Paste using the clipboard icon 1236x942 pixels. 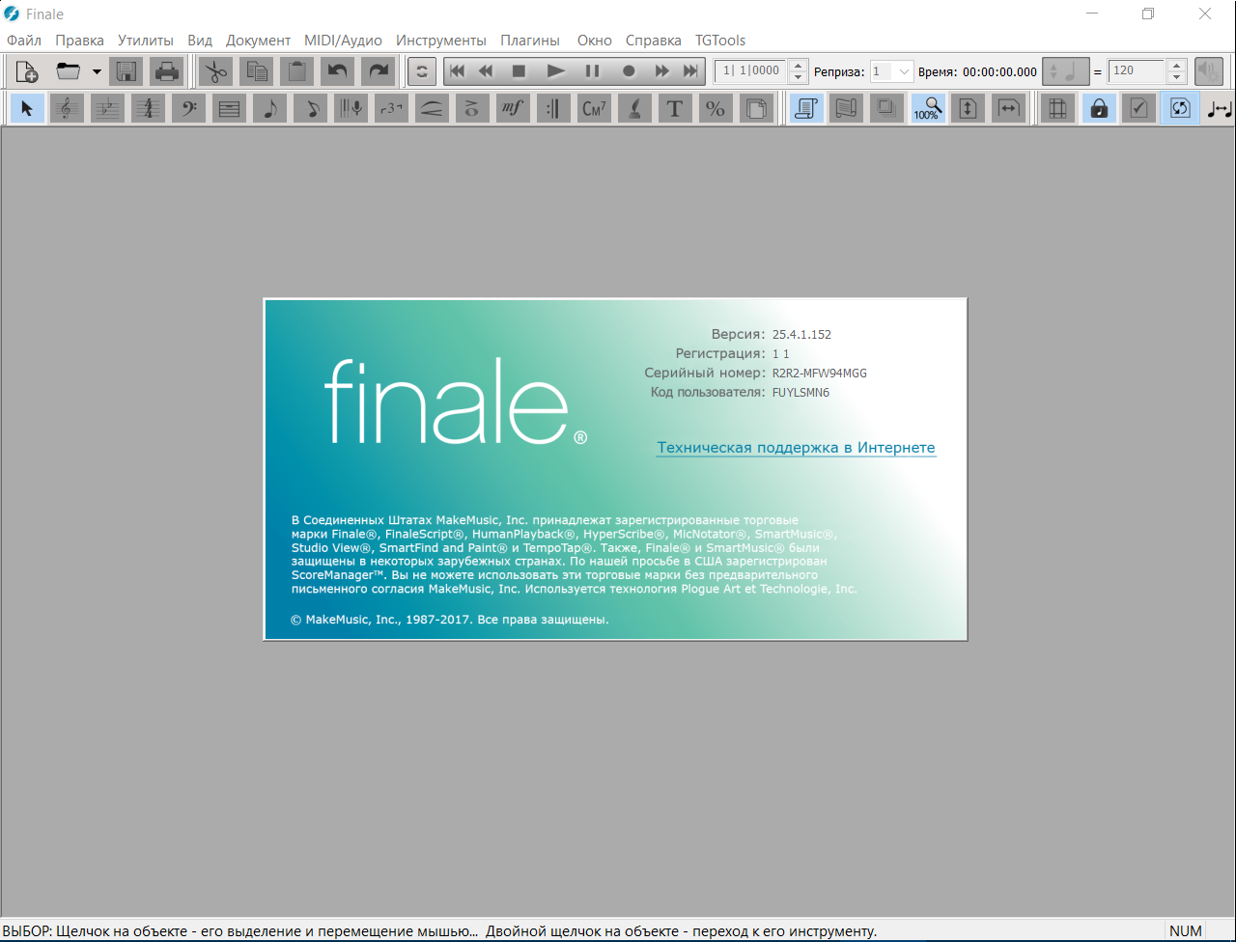[297, 70]
